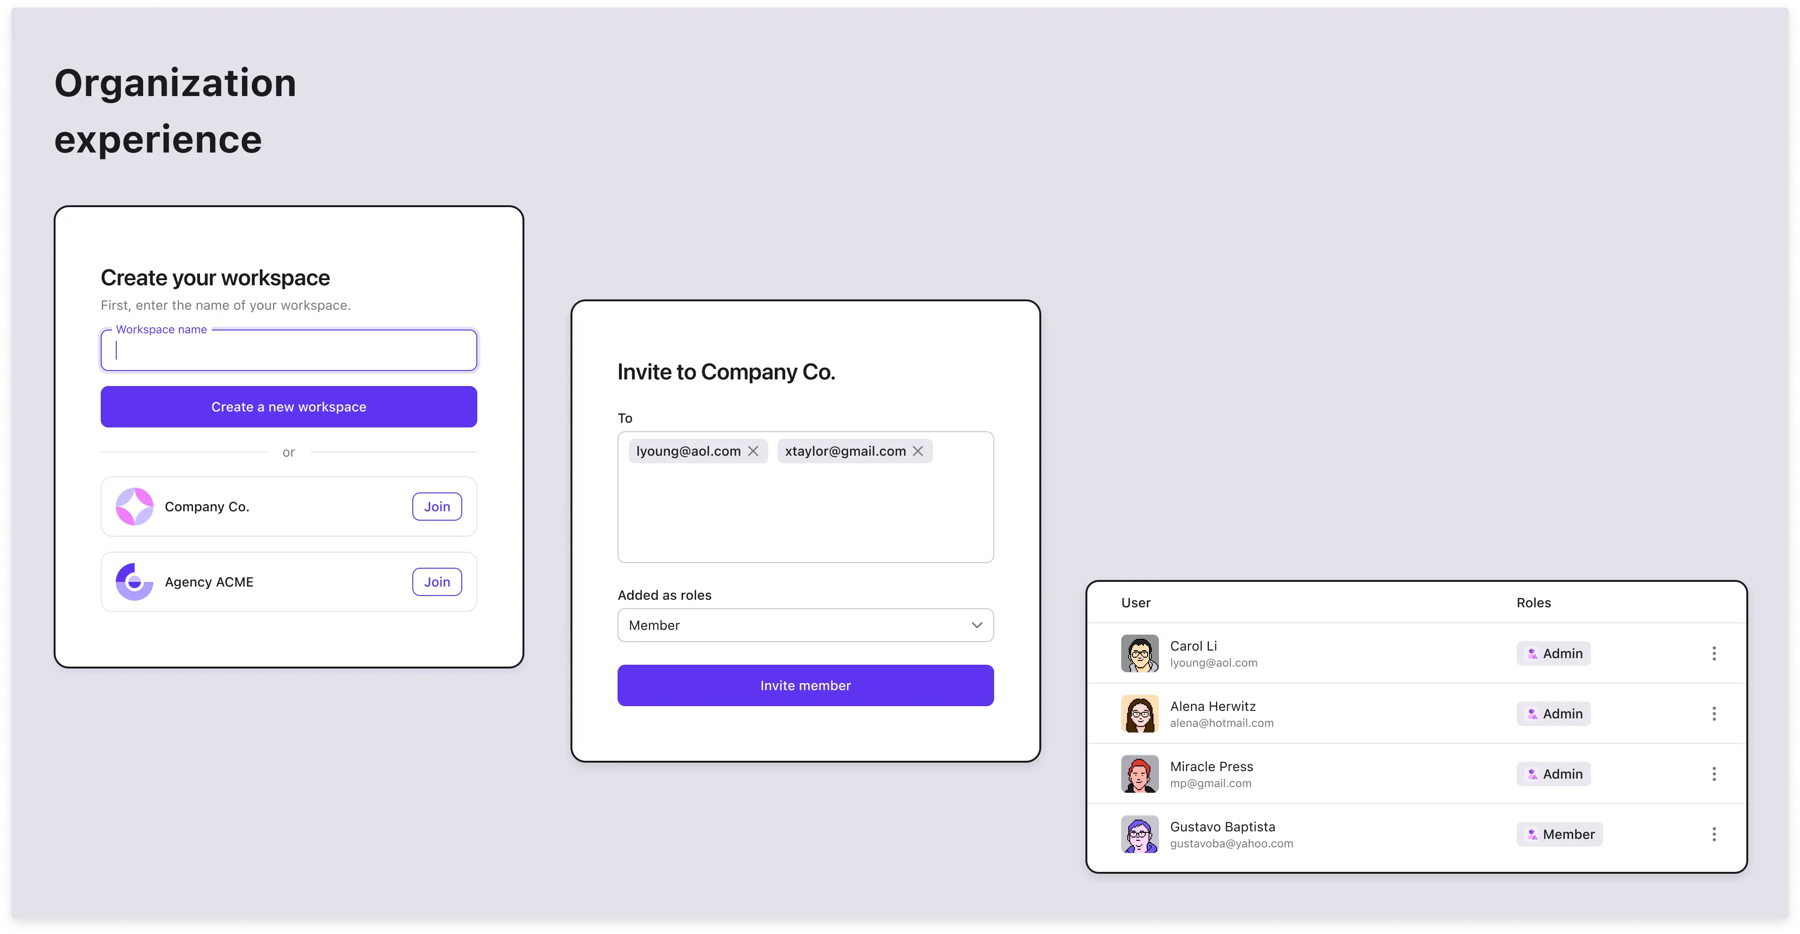Click the chevron on Added as roles selector
1800x934 pixels.
tap(976, 624)
